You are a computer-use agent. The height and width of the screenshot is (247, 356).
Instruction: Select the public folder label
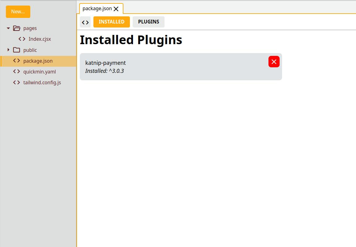tap(30, 50)
